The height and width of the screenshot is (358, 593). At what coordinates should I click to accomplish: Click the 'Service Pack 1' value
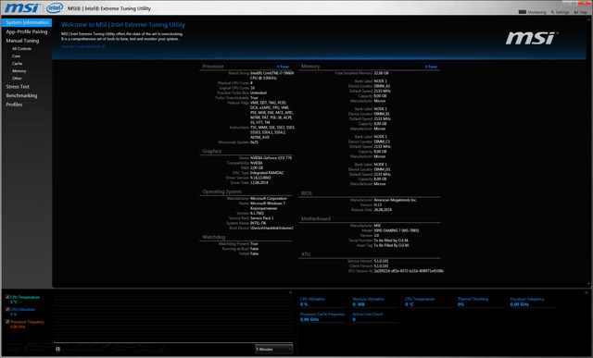(261, 218)
